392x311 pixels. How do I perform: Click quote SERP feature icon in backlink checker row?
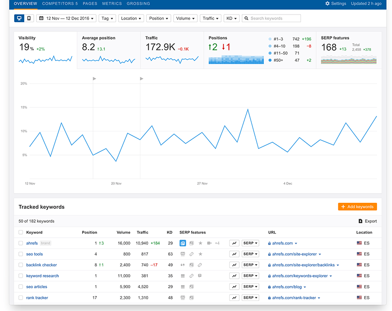coord(183,265)
